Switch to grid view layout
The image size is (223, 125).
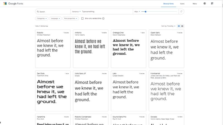pos(179,26)
